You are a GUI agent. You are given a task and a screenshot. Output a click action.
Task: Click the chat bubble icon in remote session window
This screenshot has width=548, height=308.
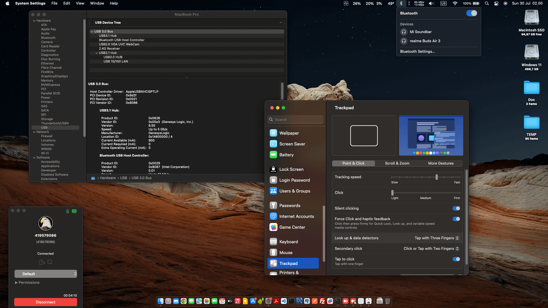click(x=50, y=262)
